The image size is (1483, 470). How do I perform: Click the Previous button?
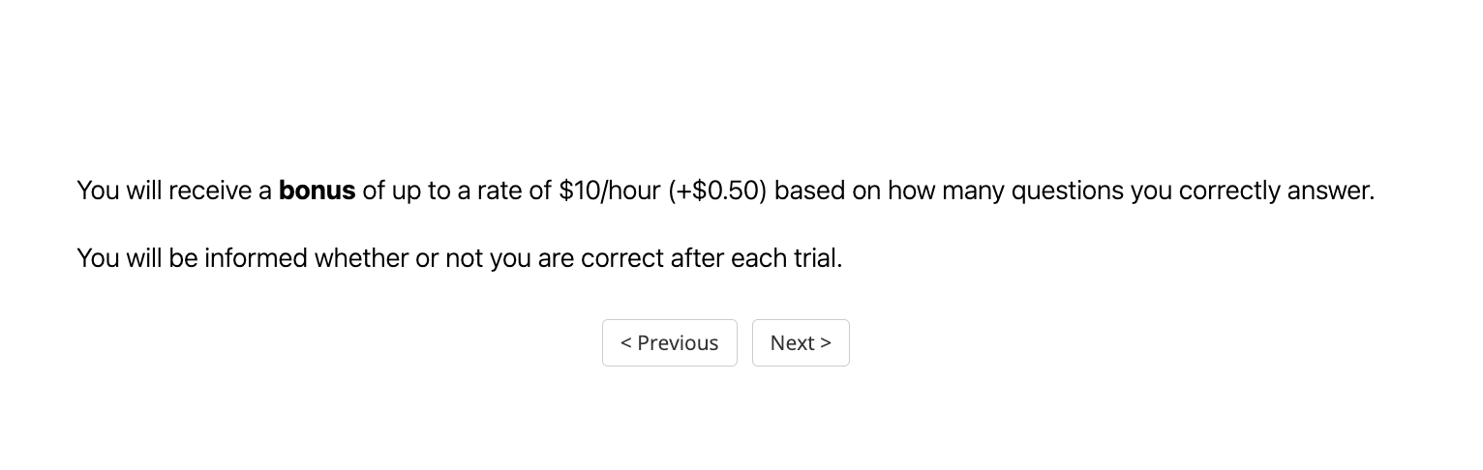coord(669,343)
